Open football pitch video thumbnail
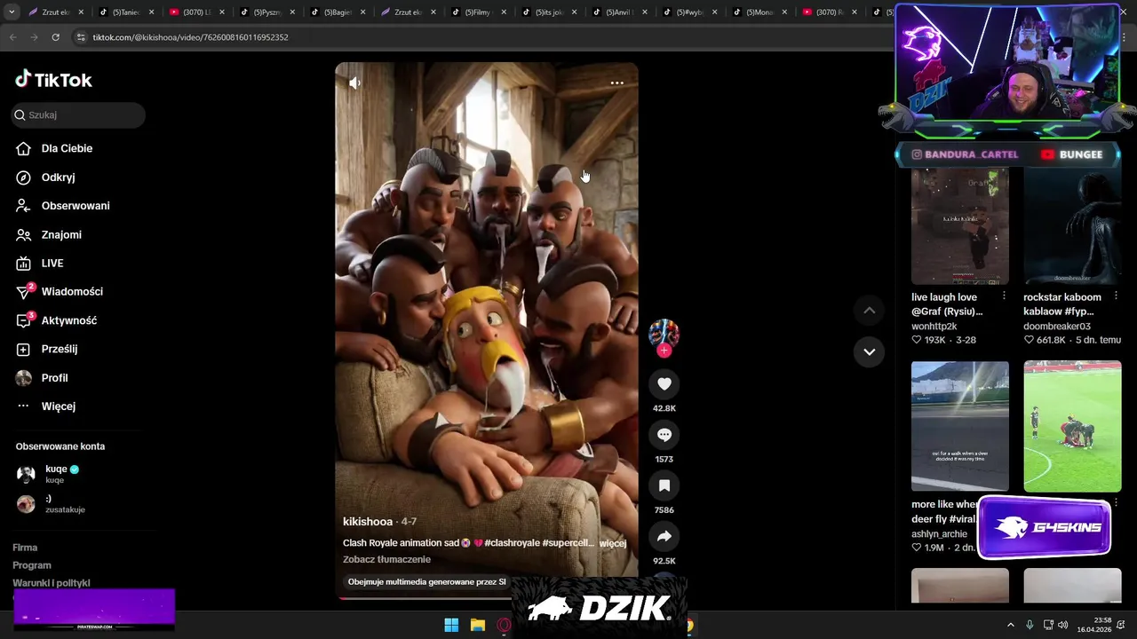This screenshot has width=1137, height=639. click(x=1072, y=426)
